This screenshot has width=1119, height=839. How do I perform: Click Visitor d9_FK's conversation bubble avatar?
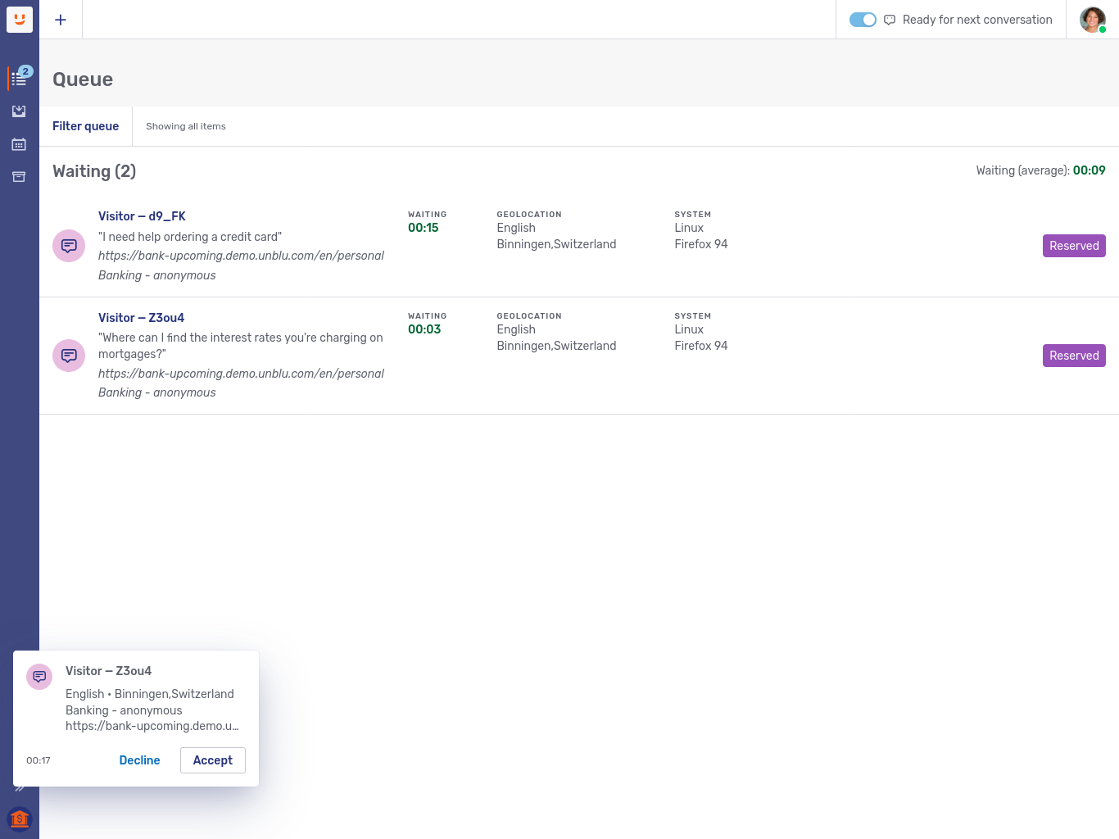click(68, 246)
